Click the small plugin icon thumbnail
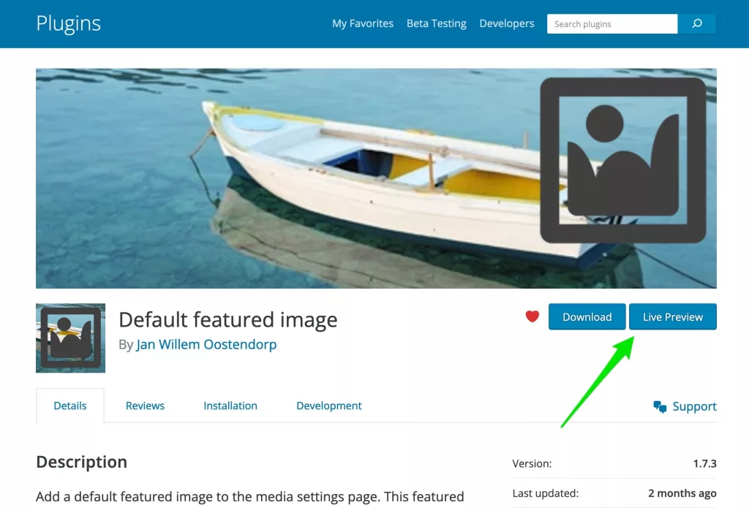The height and width of the screenshot is (510, 749). (x=71, y=338)
